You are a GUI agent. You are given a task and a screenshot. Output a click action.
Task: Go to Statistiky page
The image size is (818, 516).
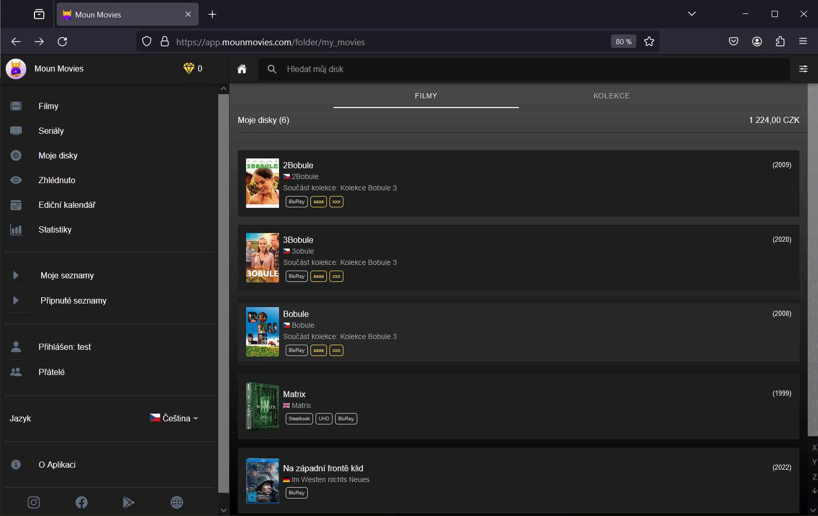55,229
